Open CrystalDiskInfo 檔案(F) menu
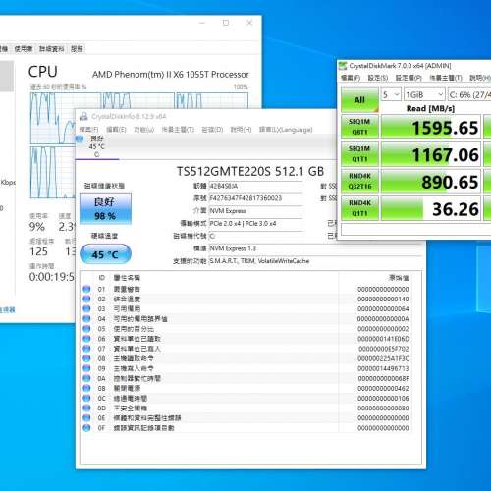Viewport: 491px width, 491px height. click(88, 130)
